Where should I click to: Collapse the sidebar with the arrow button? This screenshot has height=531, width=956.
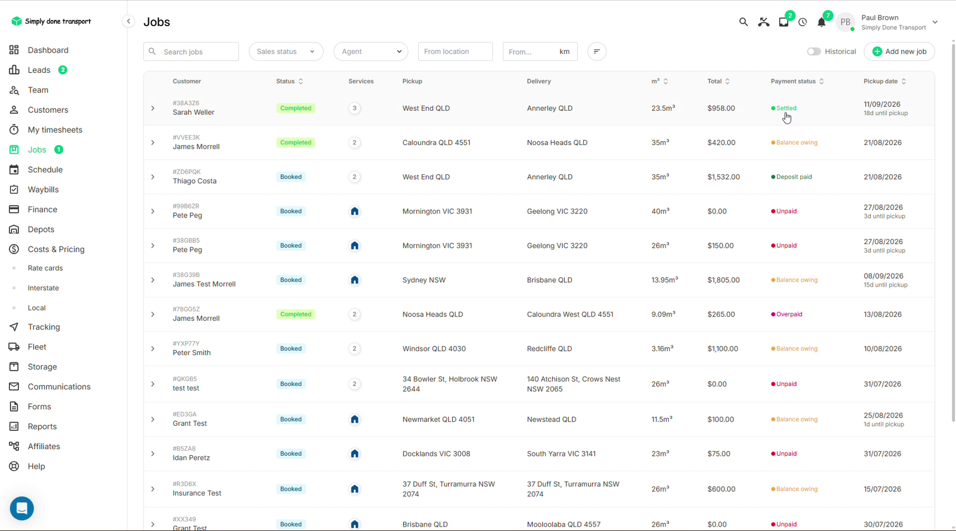coord(128,22)
